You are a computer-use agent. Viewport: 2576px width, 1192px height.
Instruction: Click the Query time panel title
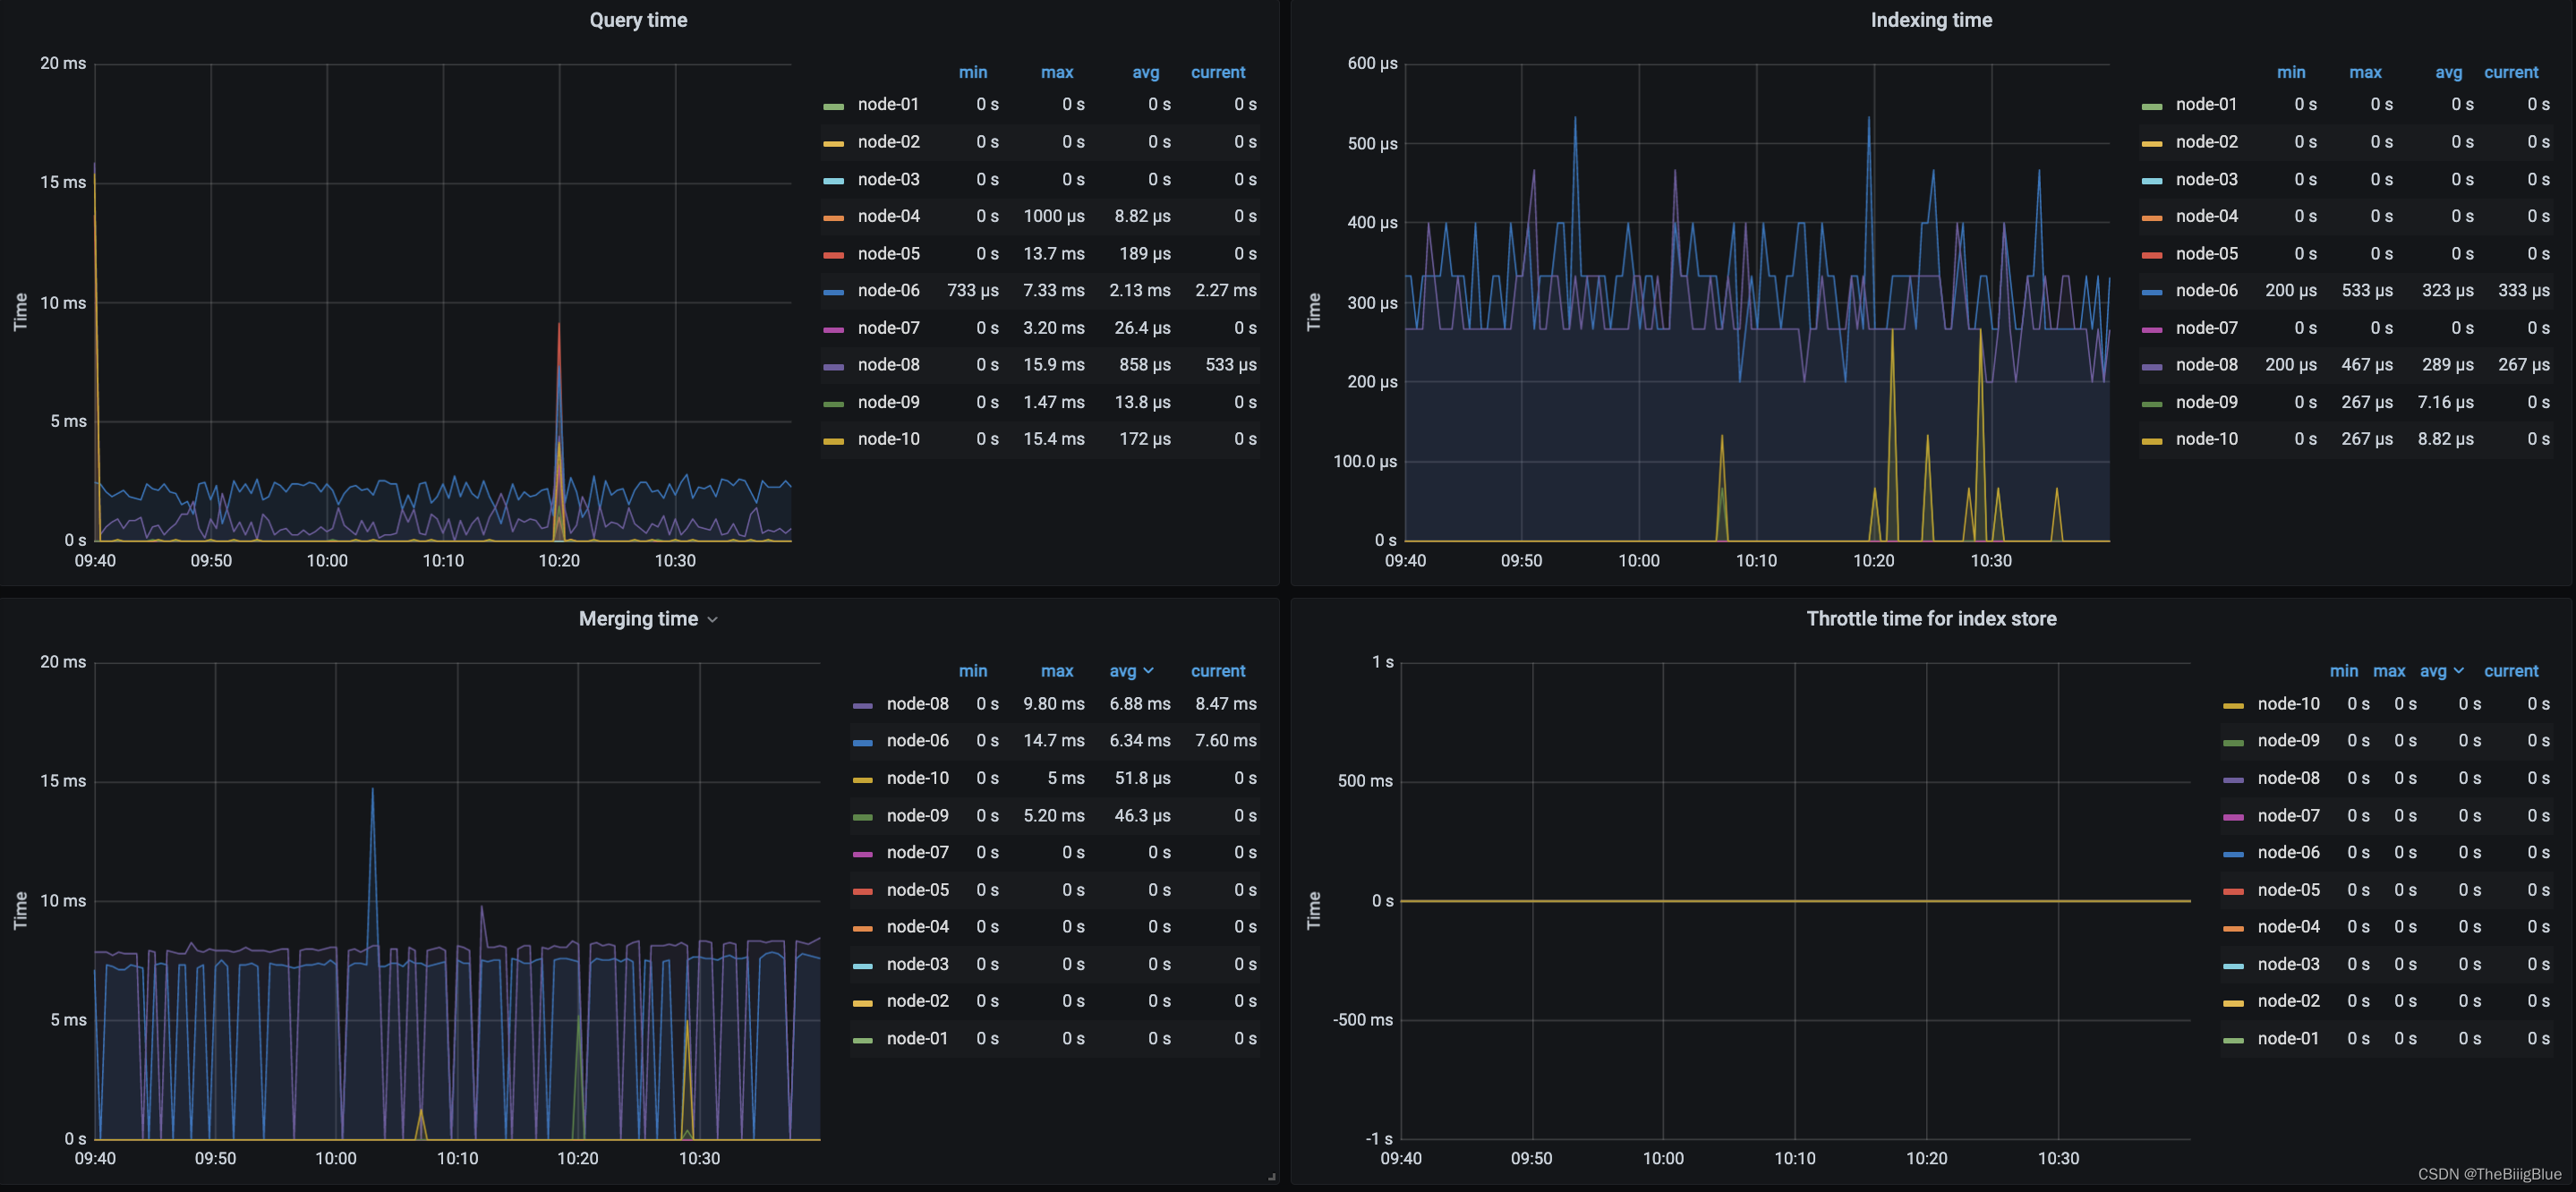coord(638,20)
